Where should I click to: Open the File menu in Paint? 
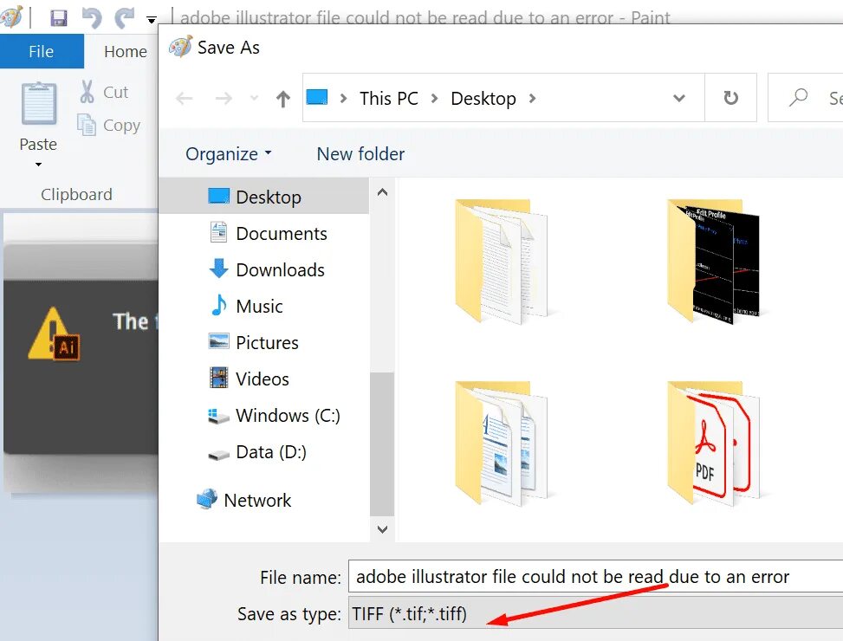[42, 51]
